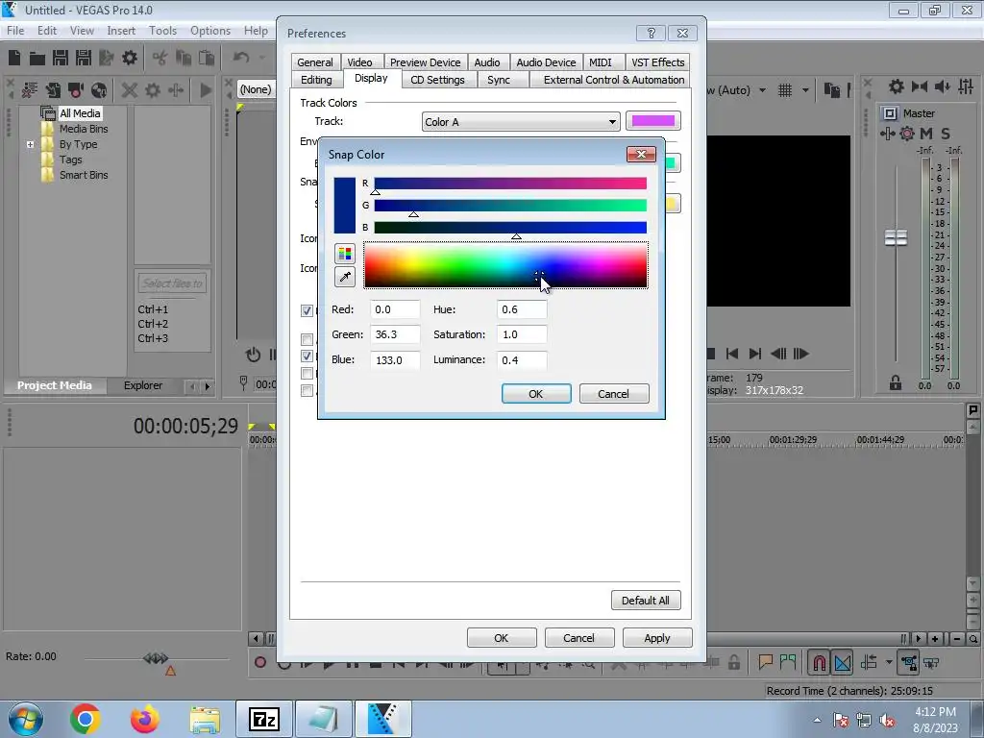The image size is (984, 738).
Task: Click the Undo arrow icon
Action: (241, 58)
